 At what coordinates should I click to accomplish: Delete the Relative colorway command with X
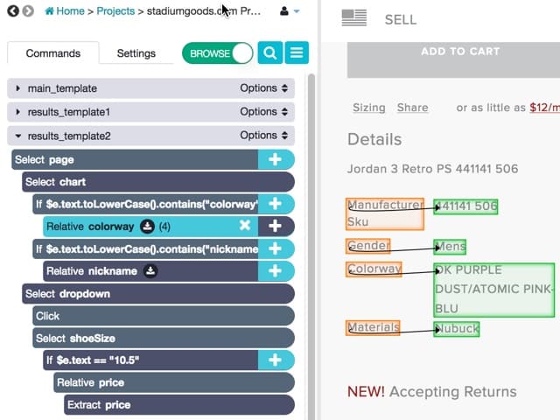pyautogui.click(x=245, y=226)
